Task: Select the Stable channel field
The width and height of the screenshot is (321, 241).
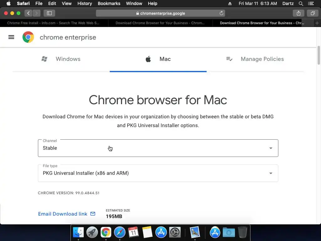Action: click(158, 148)
